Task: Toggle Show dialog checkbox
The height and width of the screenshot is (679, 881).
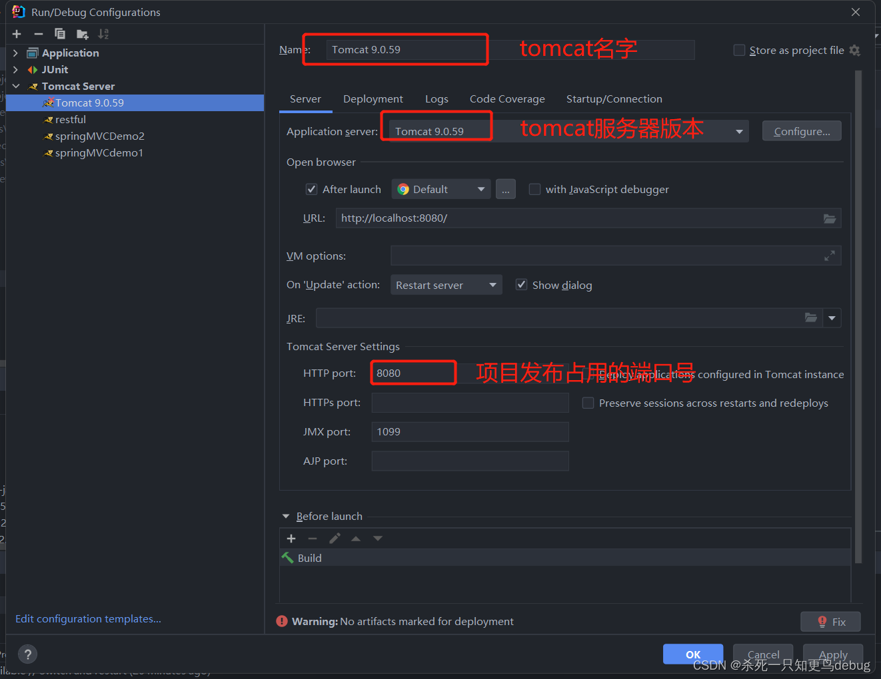Action: [x=521, y=285]
